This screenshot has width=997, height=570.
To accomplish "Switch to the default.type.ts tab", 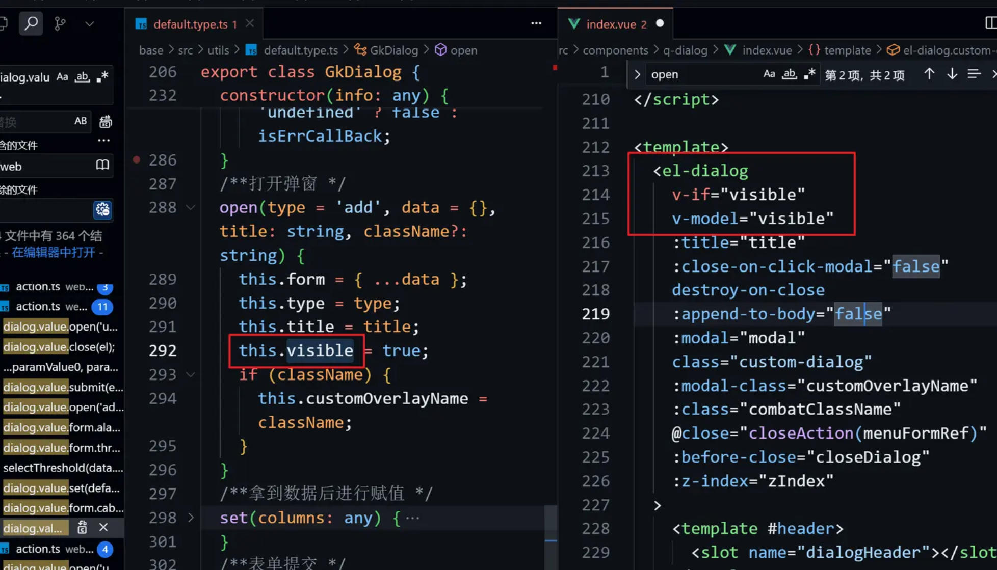I will click(x=190, y=24).
